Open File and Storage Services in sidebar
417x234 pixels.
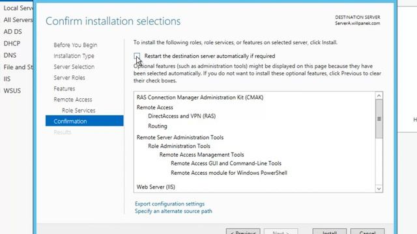point(18,67)
